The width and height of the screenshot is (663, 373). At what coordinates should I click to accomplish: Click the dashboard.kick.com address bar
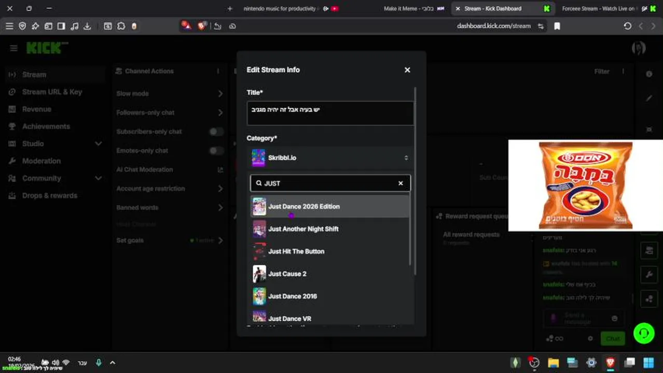point(493,26)
